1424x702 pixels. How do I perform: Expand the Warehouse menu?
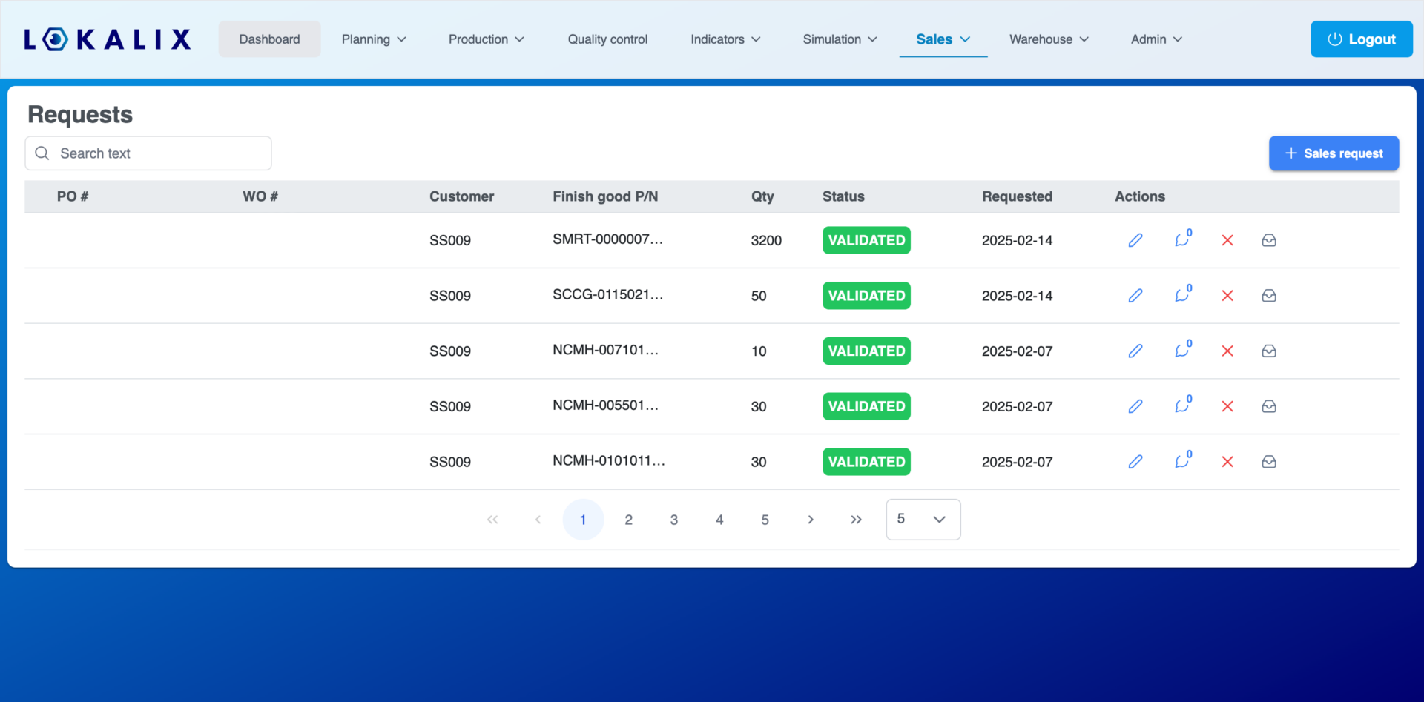tap(1049, 39)
